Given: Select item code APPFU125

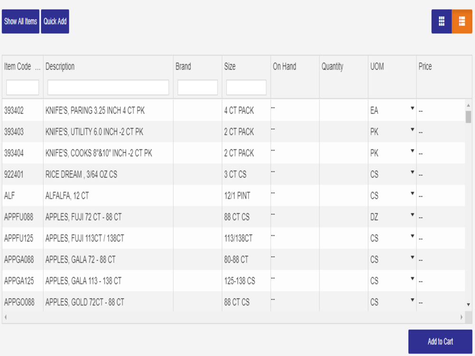Looking at the screenshot, I should point(19,238).
